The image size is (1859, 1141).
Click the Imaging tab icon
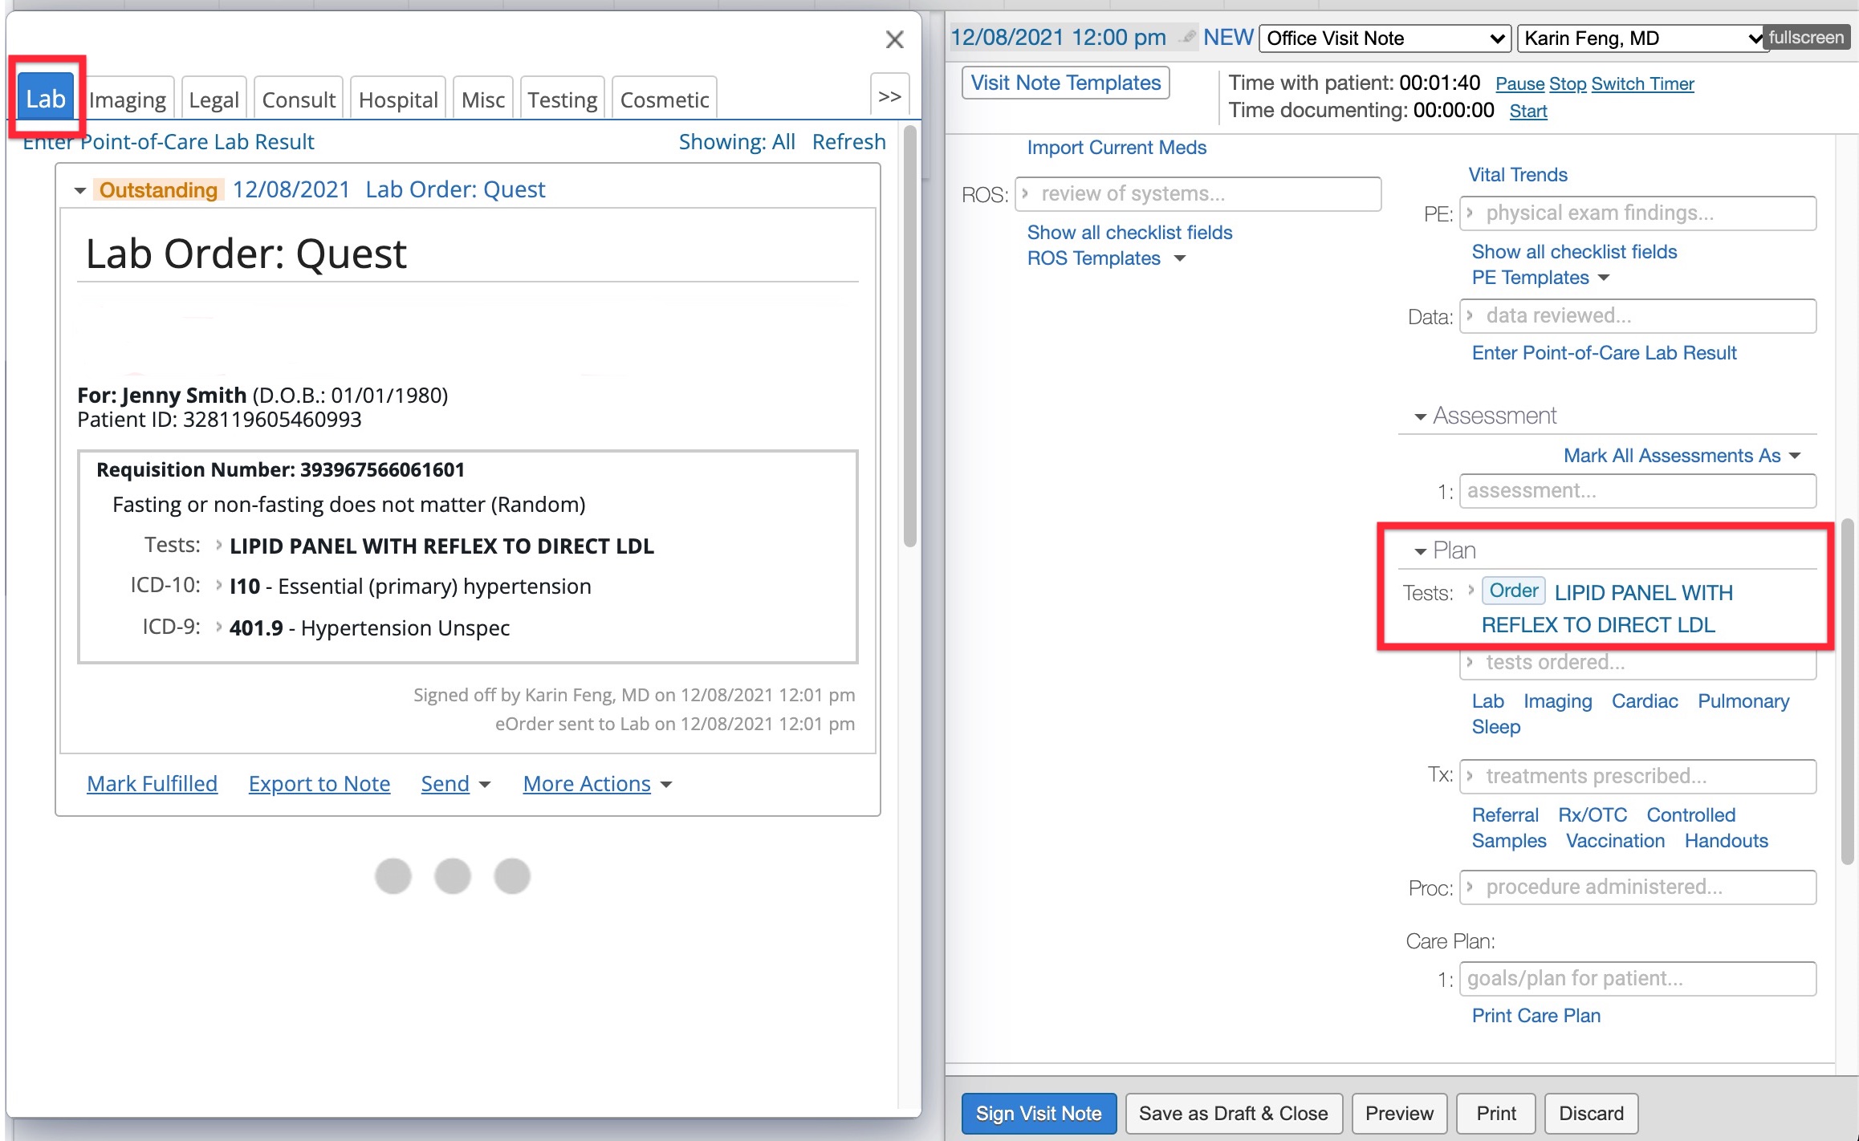click(x=126, y=98)
